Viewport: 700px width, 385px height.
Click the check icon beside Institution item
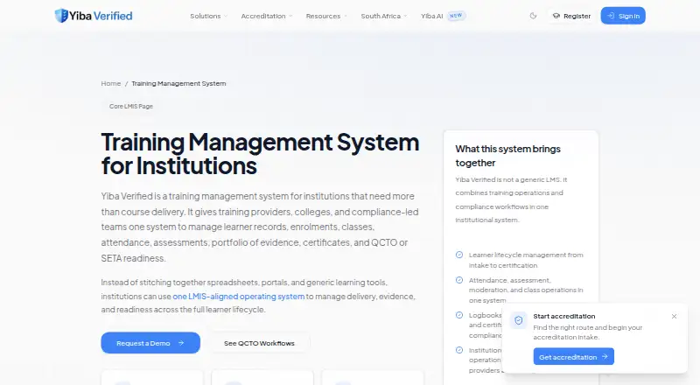click(x=458, y=350)
